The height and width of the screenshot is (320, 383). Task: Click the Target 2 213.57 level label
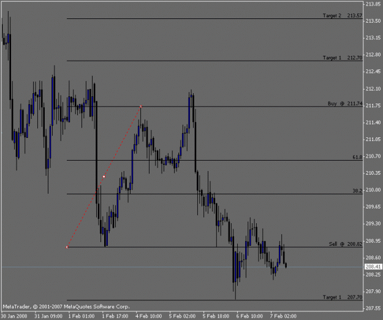click(343, 16)
